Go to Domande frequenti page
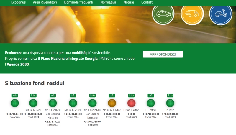The image size is (236, 135). pyautogui.click(x=78, y=2)
